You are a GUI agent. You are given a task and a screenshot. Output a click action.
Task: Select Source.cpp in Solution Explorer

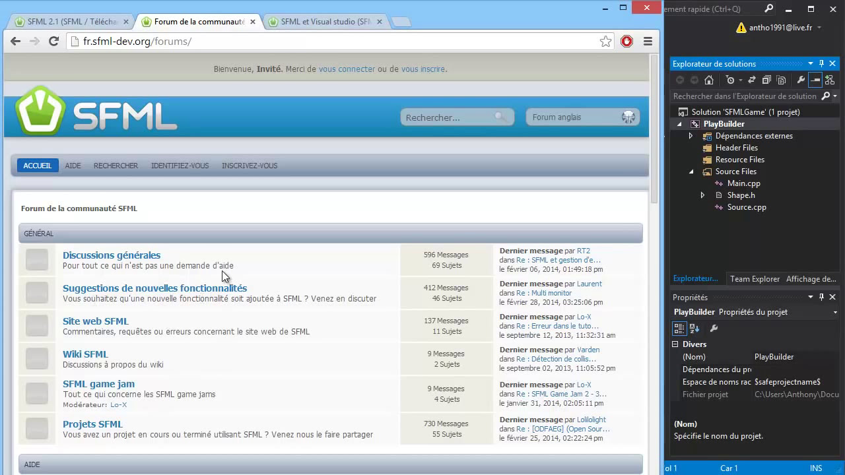point(747,207)
